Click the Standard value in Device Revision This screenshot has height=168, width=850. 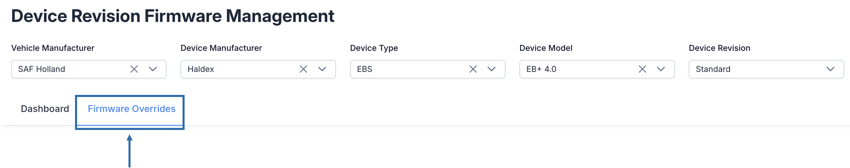[x=713, y=69]
